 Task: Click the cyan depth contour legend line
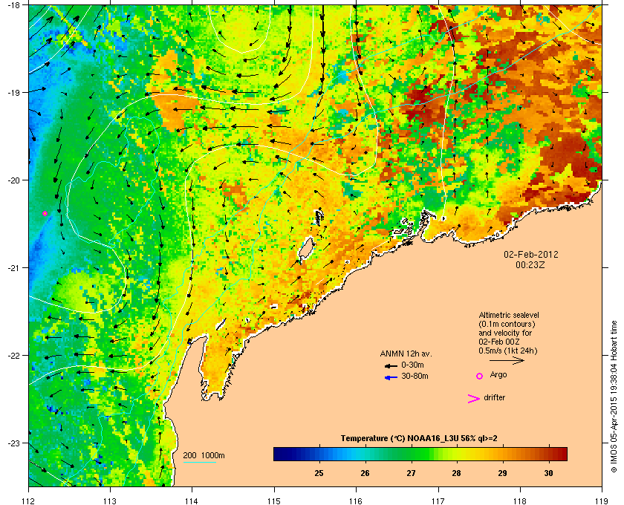[200, 463]
